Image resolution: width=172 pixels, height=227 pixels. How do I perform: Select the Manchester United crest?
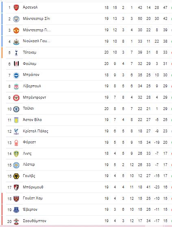tap(16, 30)
